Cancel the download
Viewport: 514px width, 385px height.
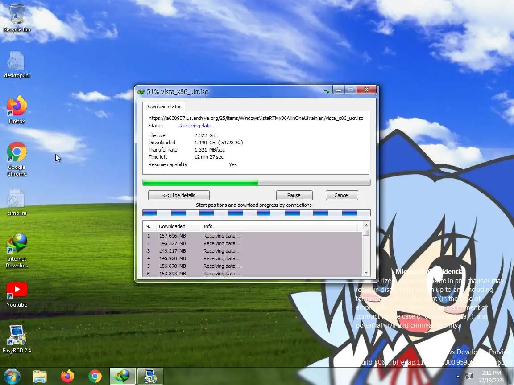[x=342, y=195]
